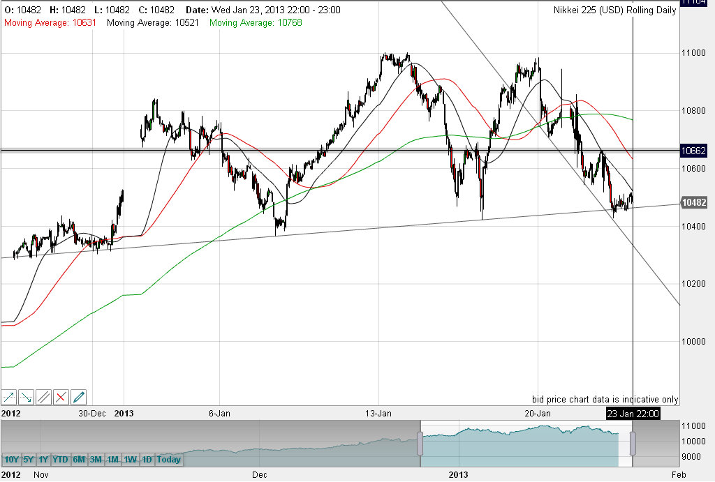Screen dimensions: 715x482
Task: Click the Nov label on the navigator timeline
Action: (41, 475)
